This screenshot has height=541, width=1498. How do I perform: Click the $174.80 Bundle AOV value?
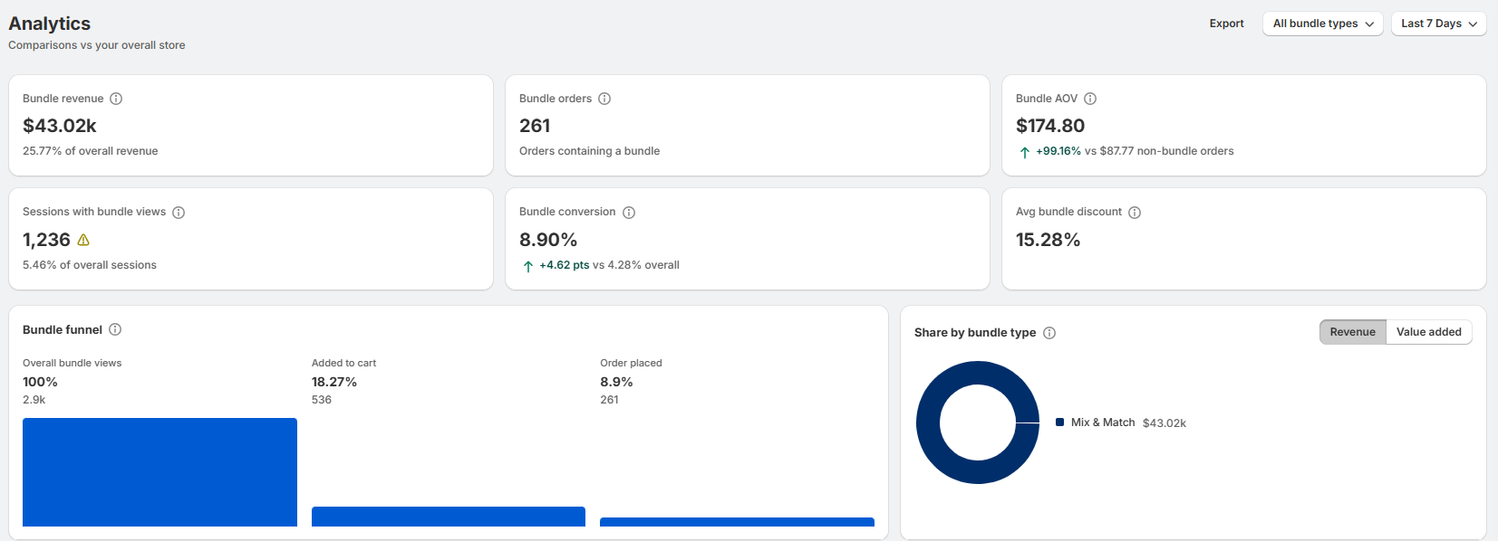pos(1050,126)
